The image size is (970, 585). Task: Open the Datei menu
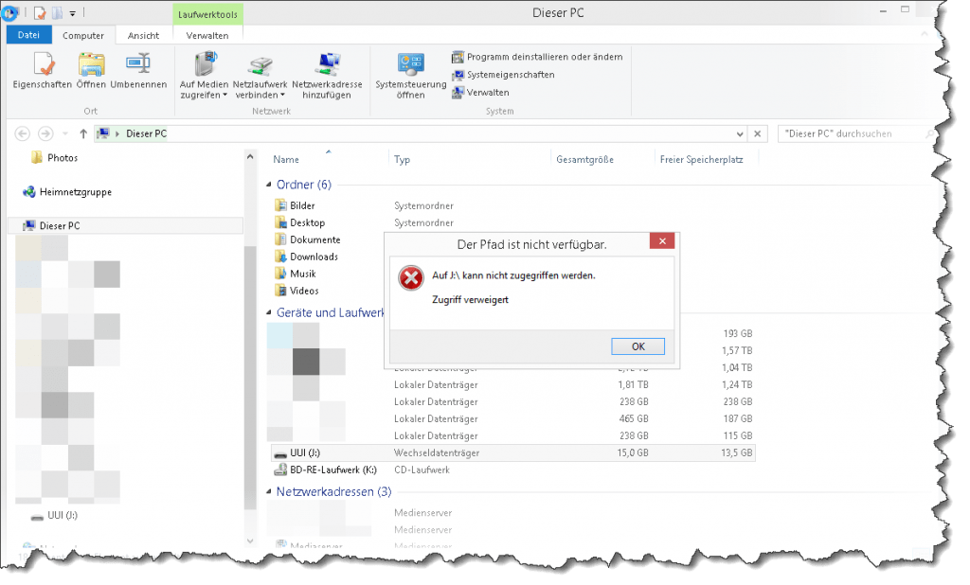[x=28, y=34]
